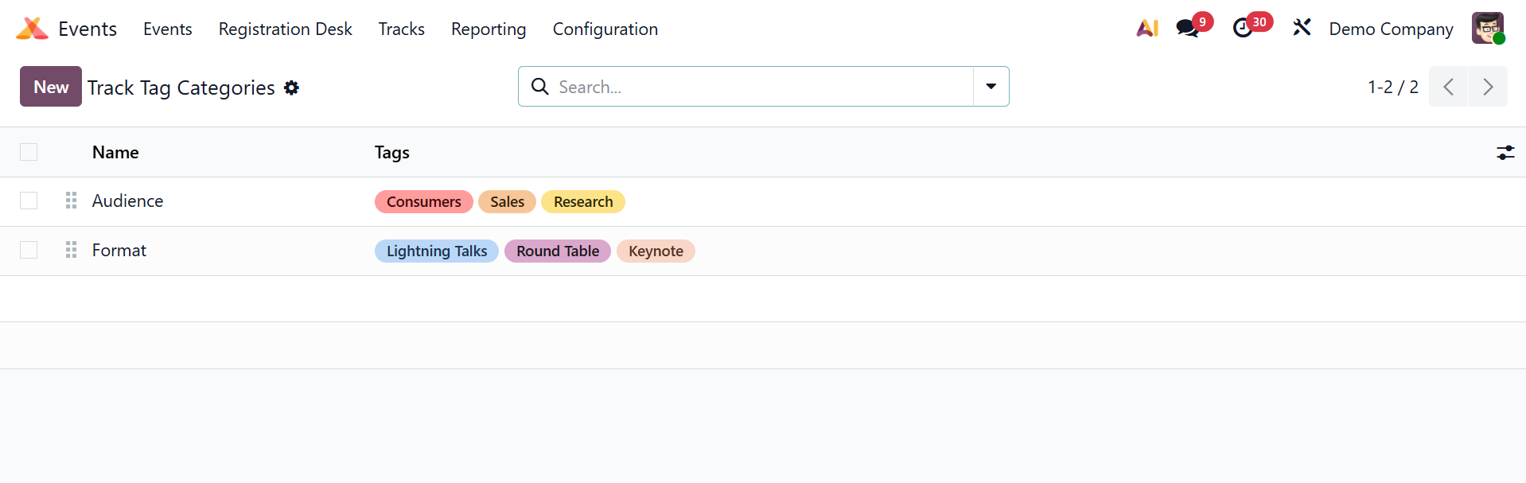The width and height of the screenshot is (1526, 483).
Task: Open the conversations message icon
Action: click(x=1187, y=29)
